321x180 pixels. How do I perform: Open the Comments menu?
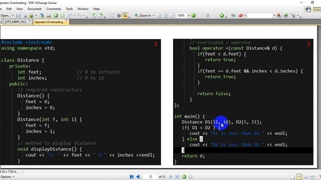pyautogui.click(x=54, y=9)
